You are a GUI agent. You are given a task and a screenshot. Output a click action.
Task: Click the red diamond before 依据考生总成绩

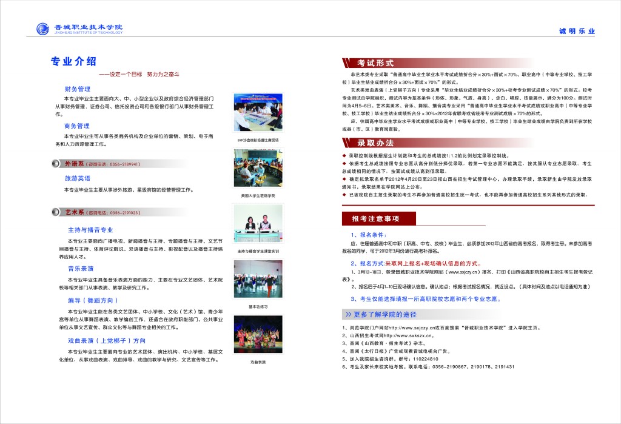pyautogui.click(x=344, y=163)
